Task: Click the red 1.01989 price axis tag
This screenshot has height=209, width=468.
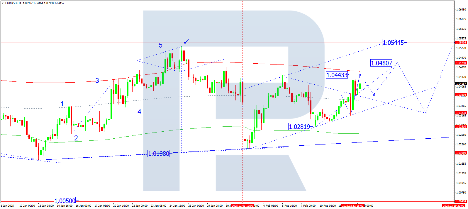Action: coord(461,153)
